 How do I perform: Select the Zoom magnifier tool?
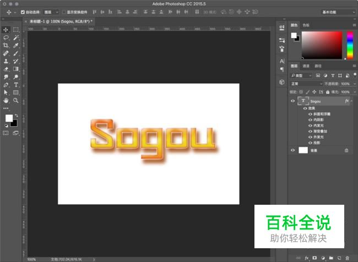point(16,100)
